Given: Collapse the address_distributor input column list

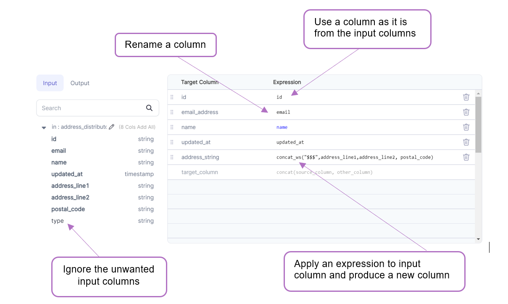Looking at the screenshot, I should [x=44, y=127].
